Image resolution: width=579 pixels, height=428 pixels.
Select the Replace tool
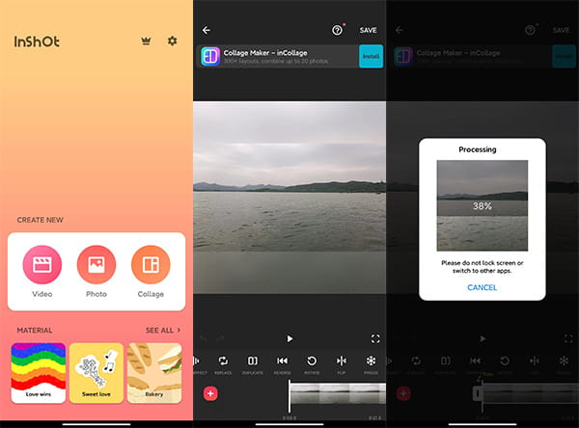click(x=223, y=364)
